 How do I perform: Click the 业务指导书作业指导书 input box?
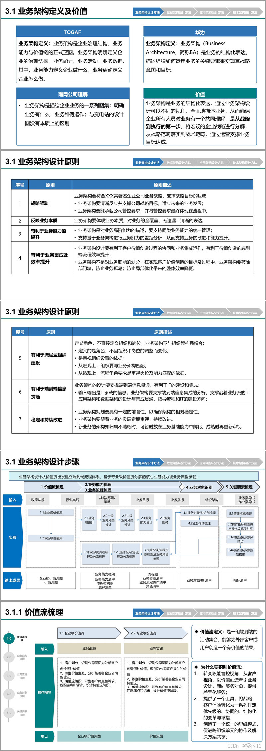coord(247,500)
